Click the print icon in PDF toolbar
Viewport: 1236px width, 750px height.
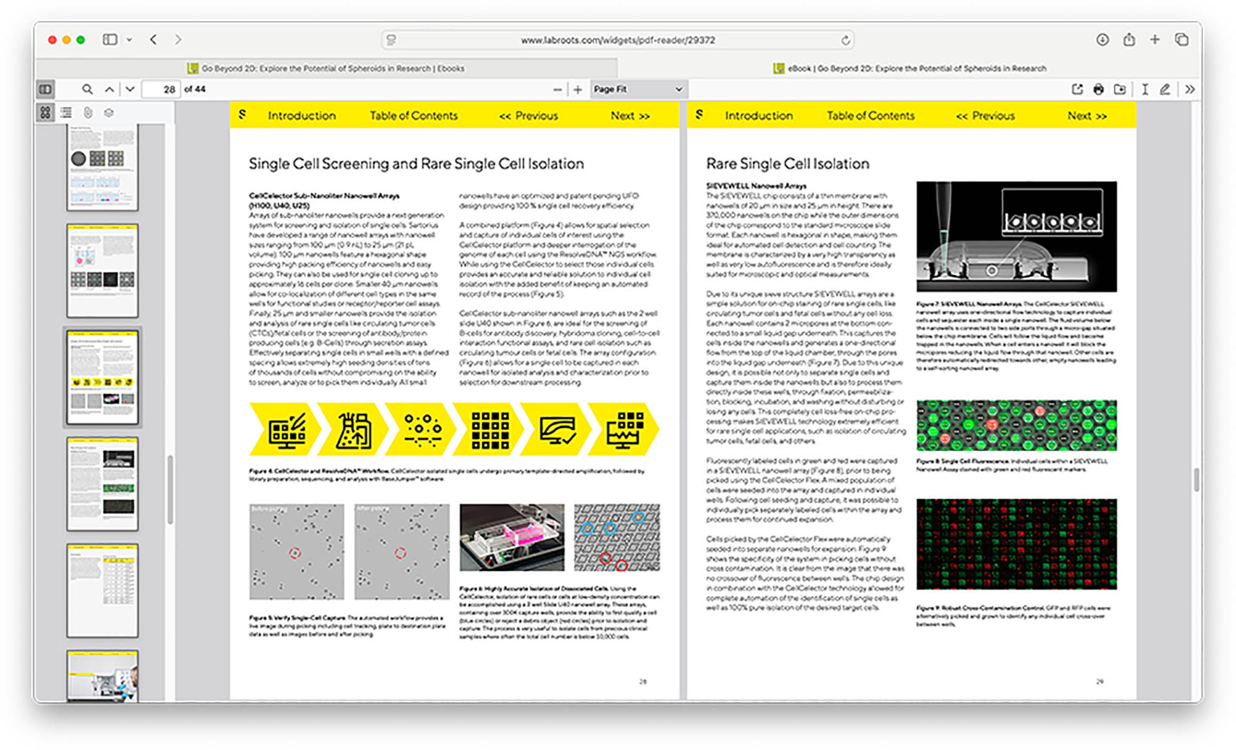(x=1098, y=89)
